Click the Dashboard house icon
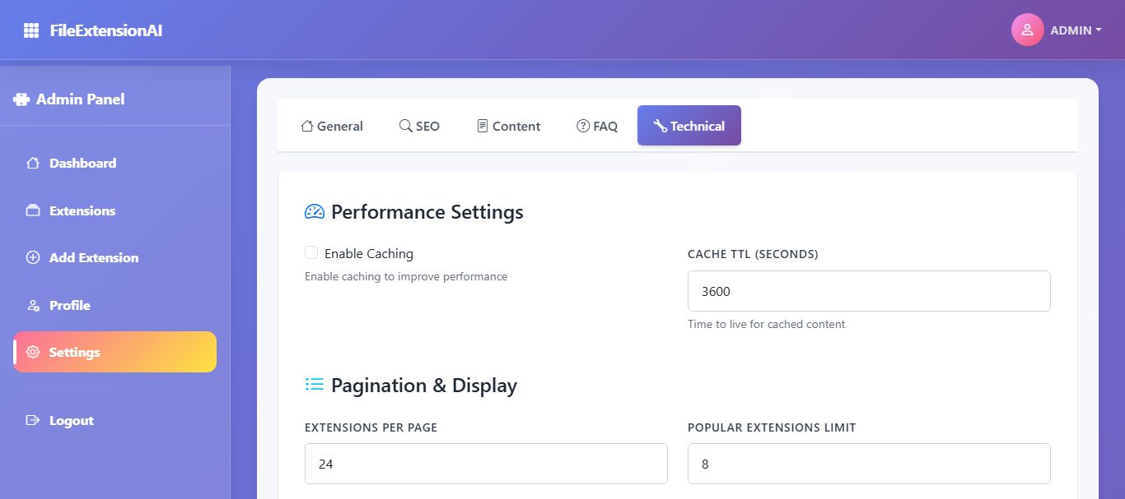 [x=33, y=163]
